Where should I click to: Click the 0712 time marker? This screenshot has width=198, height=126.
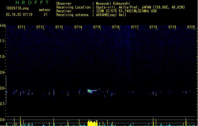(x=40, y=27)
